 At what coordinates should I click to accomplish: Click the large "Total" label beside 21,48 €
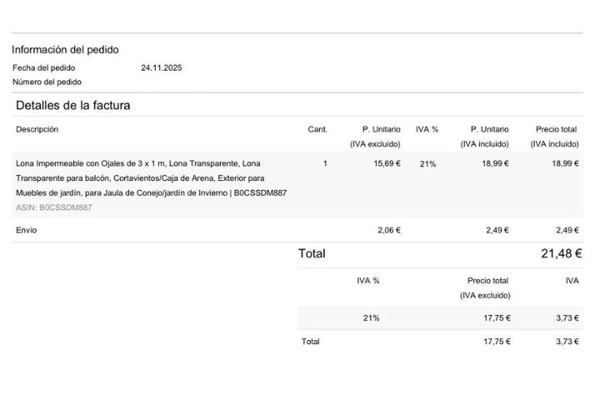tap(312, 253)
